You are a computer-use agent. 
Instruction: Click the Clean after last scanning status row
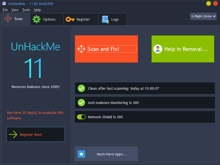(145, 88)
